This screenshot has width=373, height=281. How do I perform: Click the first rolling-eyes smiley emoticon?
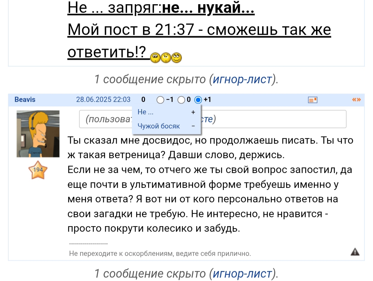155,57
